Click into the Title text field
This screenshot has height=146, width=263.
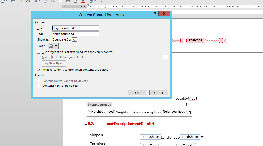[76, 28]
